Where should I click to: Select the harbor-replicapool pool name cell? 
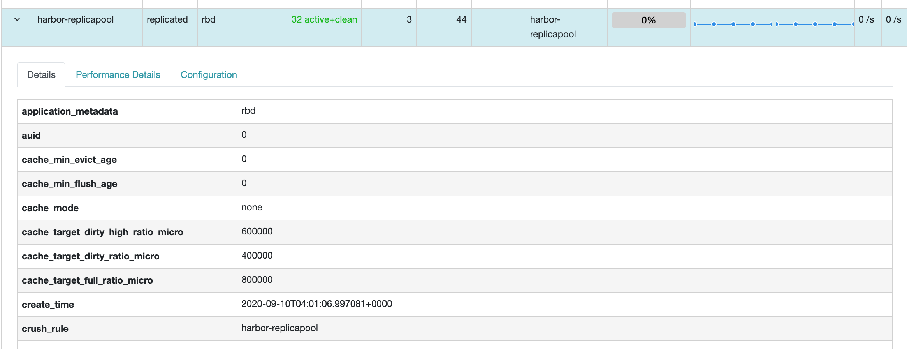[x=76, y=19]
